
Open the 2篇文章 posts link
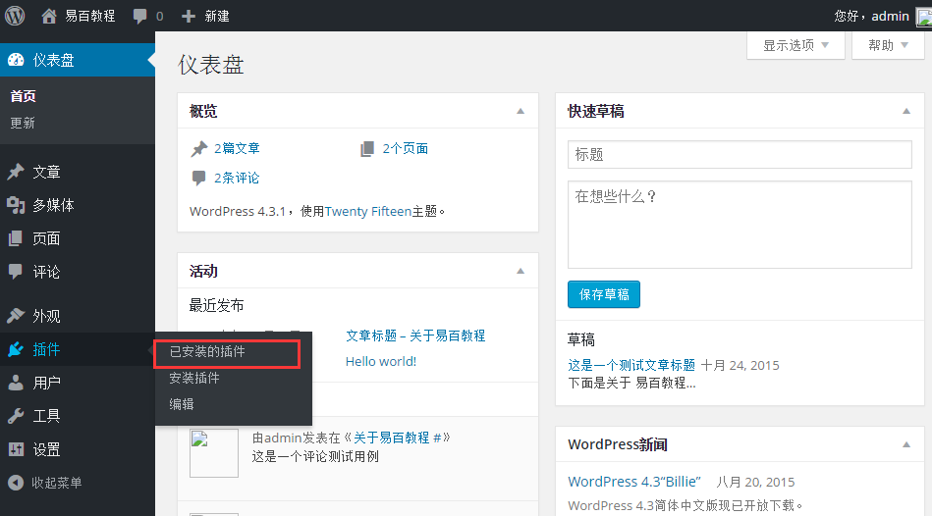point(237,149)
